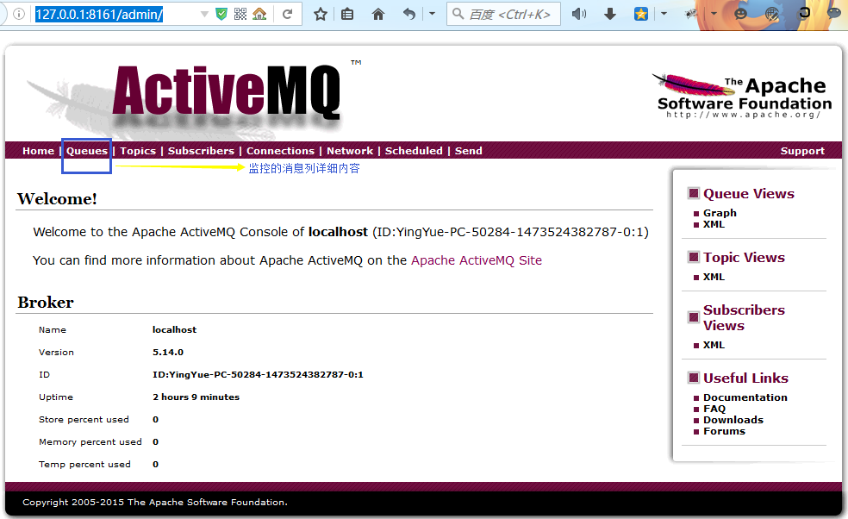Click the Subscribers Views heading
Image resolution: width=848 pixels, height=519 pixels.
pos(744,317)
